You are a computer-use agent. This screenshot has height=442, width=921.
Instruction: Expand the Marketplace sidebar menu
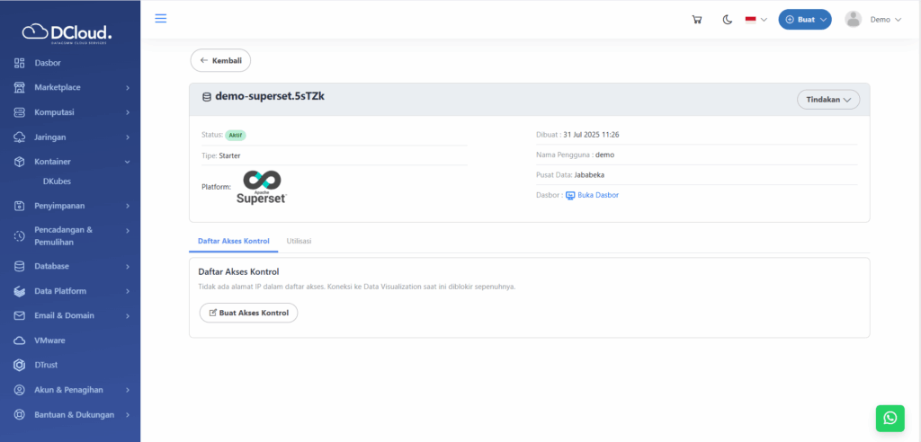tap(71, 87)
